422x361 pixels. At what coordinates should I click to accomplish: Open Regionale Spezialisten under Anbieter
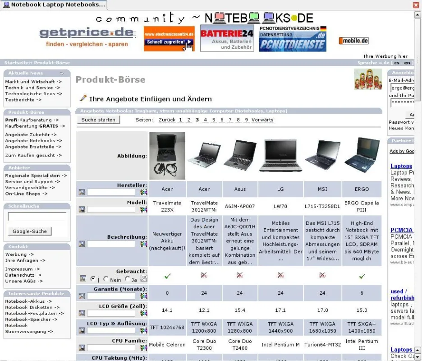pos(36,176)
